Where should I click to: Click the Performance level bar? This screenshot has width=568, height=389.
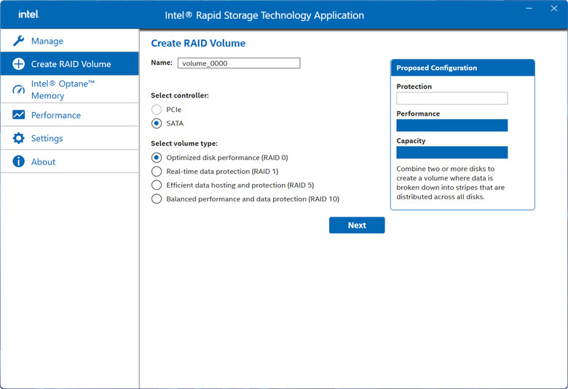451,125
